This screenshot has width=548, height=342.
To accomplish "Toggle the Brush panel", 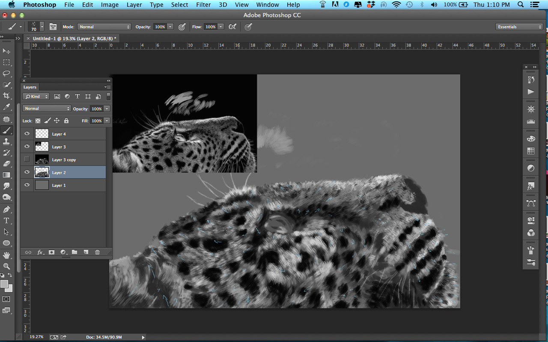I will pos(54,27).
